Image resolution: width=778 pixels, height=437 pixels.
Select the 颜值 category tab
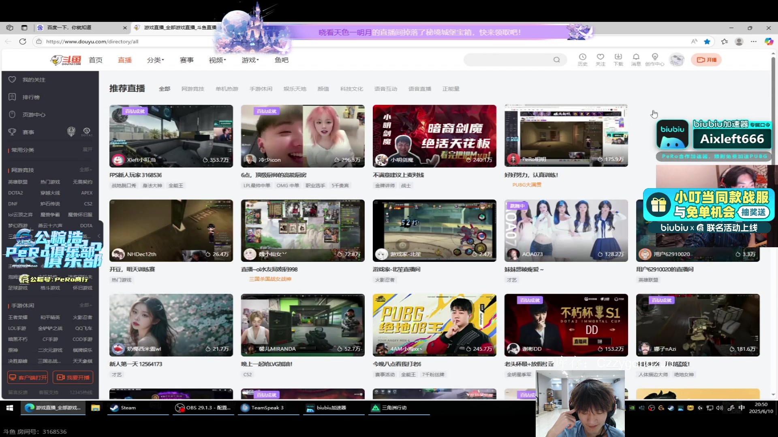[323, 89]
